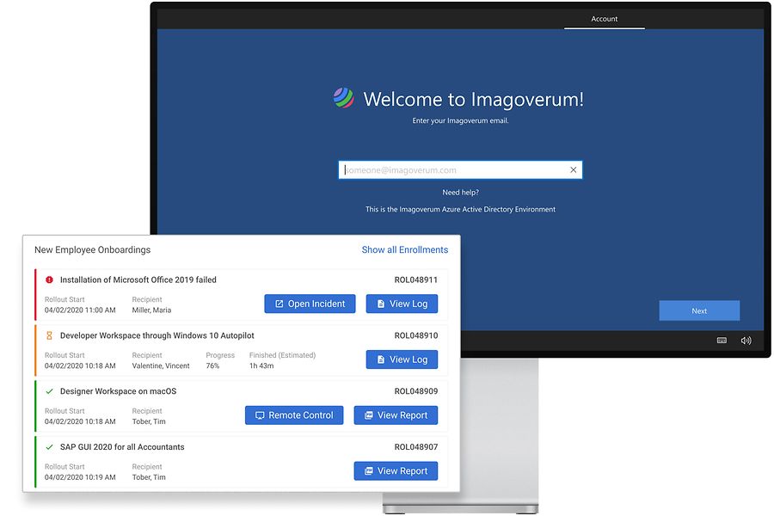
Task: Open the on-screen keyboard icon
Action: tap(722, 341)
